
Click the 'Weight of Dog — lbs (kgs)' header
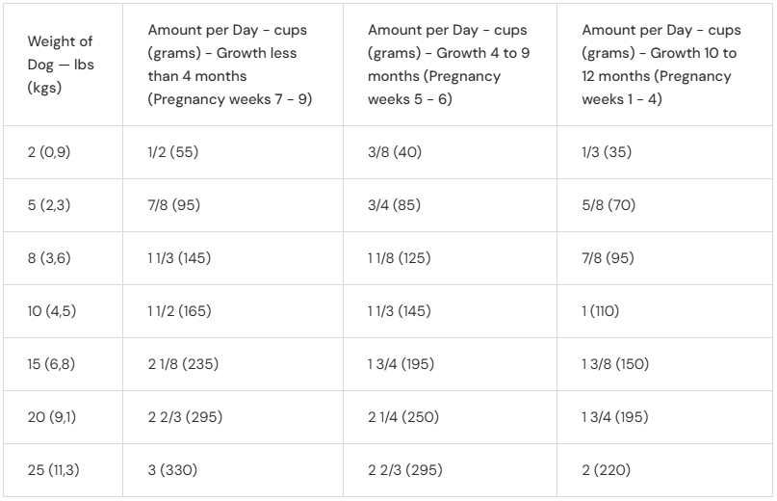coord(61,65)
